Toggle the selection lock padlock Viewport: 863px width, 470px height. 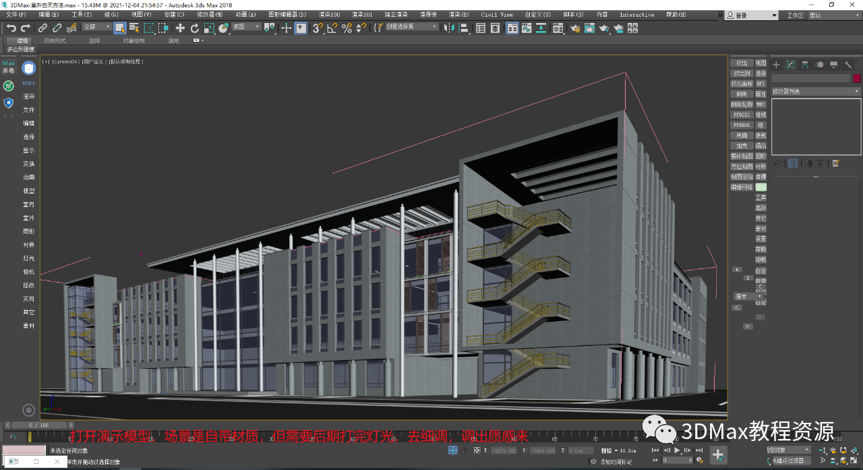click(467, 450)
